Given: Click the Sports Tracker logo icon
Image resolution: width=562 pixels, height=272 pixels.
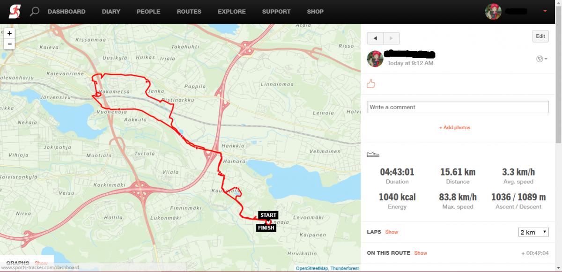Looking at the screenshot, I should pos(15,11).
